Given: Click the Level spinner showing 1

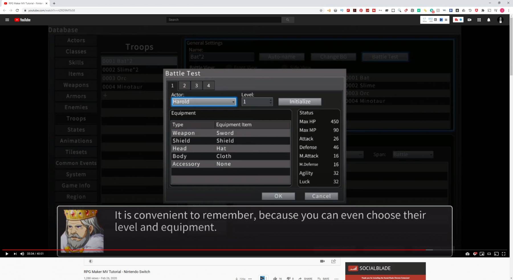Looking at the screenshot, I should coord(257,102).
